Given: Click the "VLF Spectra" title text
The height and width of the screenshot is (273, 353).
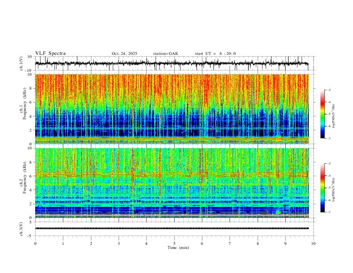Looking at the screenshot, I should click(x=50, y=54).
